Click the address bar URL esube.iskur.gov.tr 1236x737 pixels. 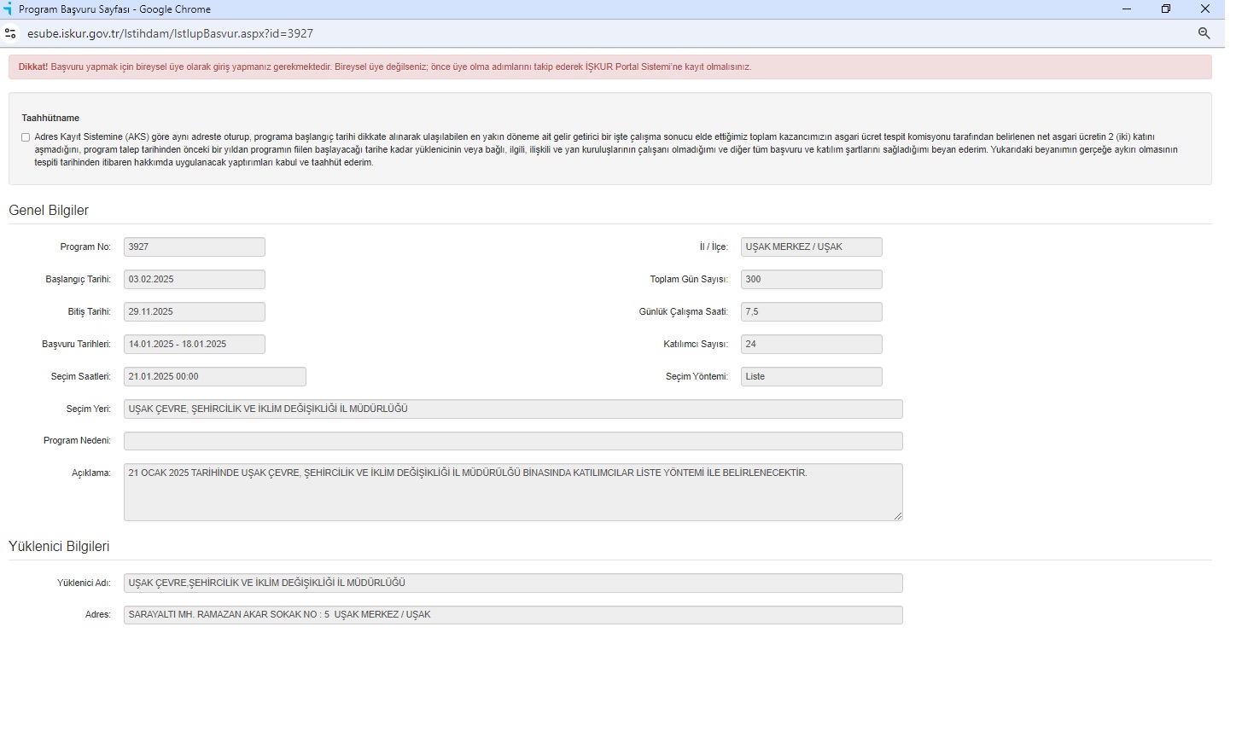tap(170, 33)
